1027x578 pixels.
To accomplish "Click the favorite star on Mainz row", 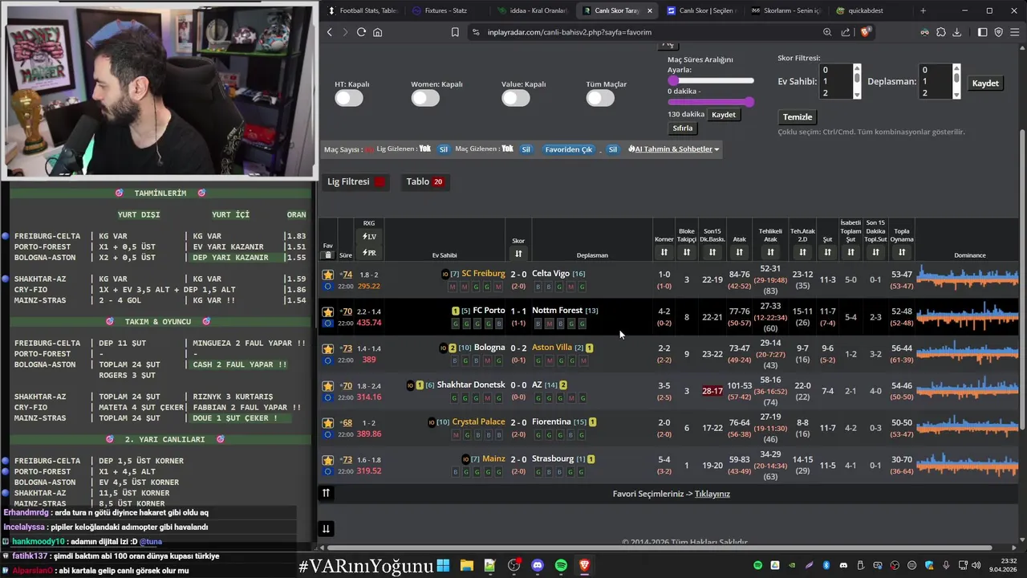I will coord(327,460).
